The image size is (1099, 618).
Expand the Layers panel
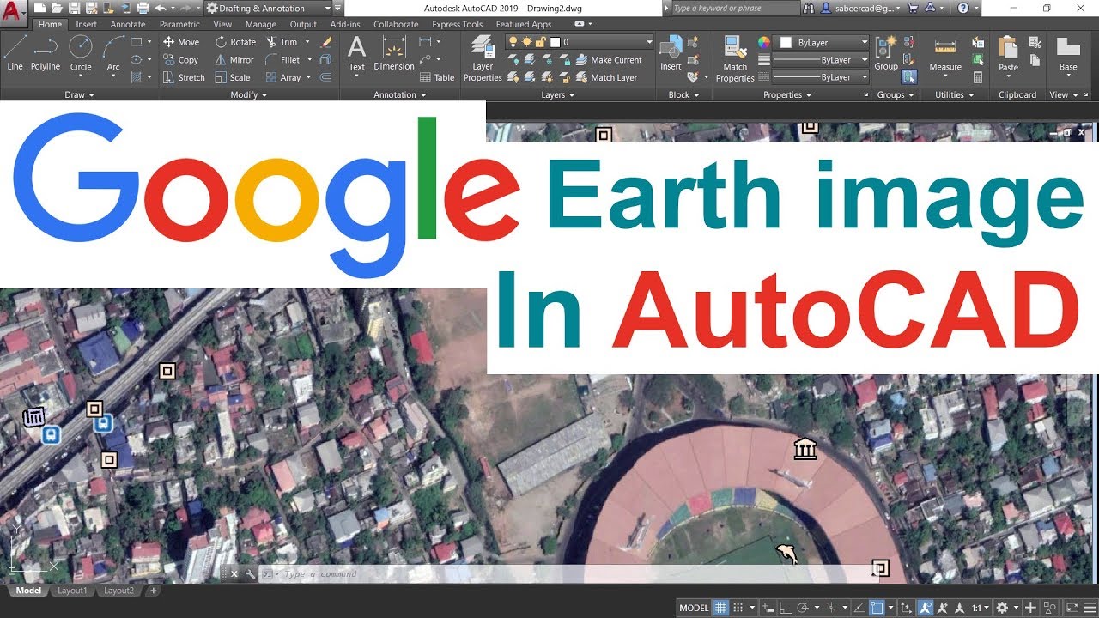click(558, 95)
